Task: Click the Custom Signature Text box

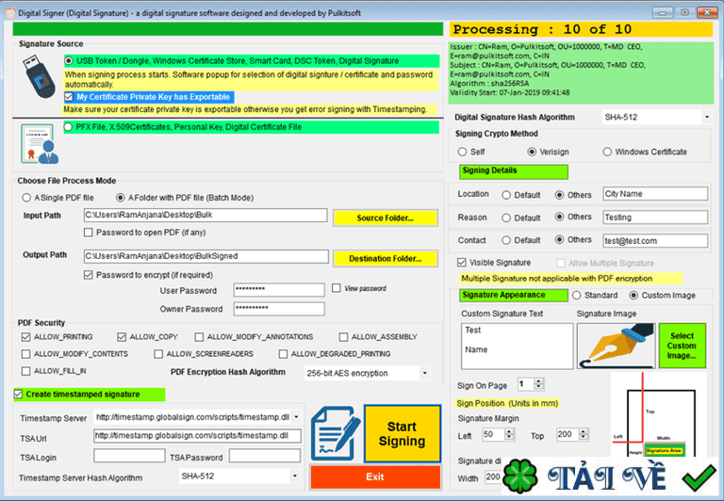Action: pos(518,346)
